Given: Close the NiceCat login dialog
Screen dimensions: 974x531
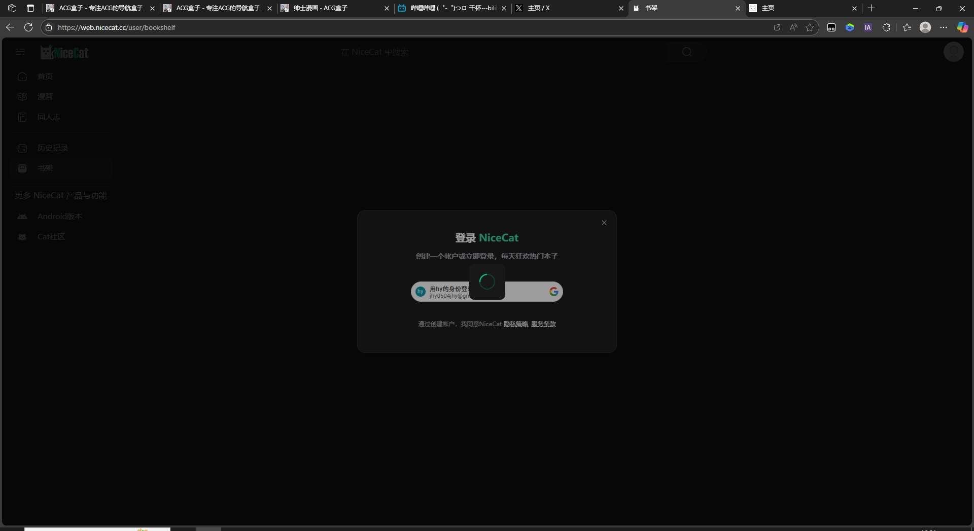Looking at the screenshot, I should pyautogui.click(x=604, y=223).
